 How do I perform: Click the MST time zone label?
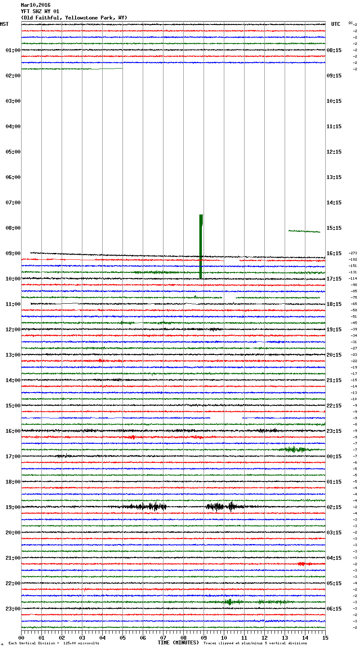tap(4, 24)
